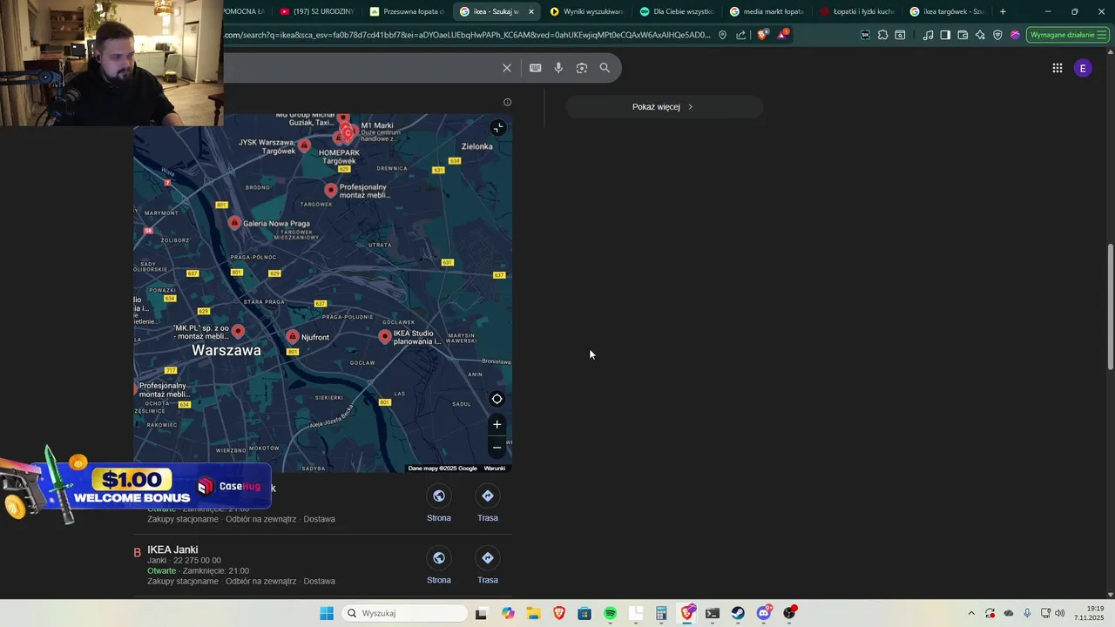
Task: Select the Profesjonalny montaż mebli pin near Targówek
Action: pos(331,190)
